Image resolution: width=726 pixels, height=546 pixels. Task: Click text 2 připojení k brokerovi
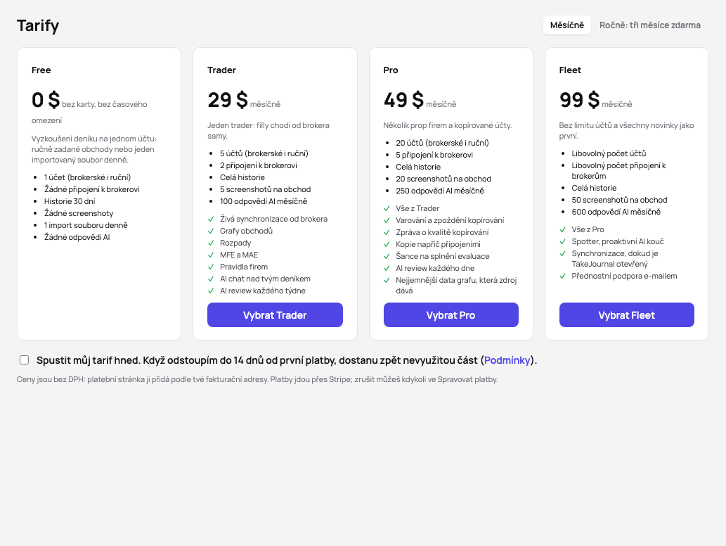click(259, 165)
